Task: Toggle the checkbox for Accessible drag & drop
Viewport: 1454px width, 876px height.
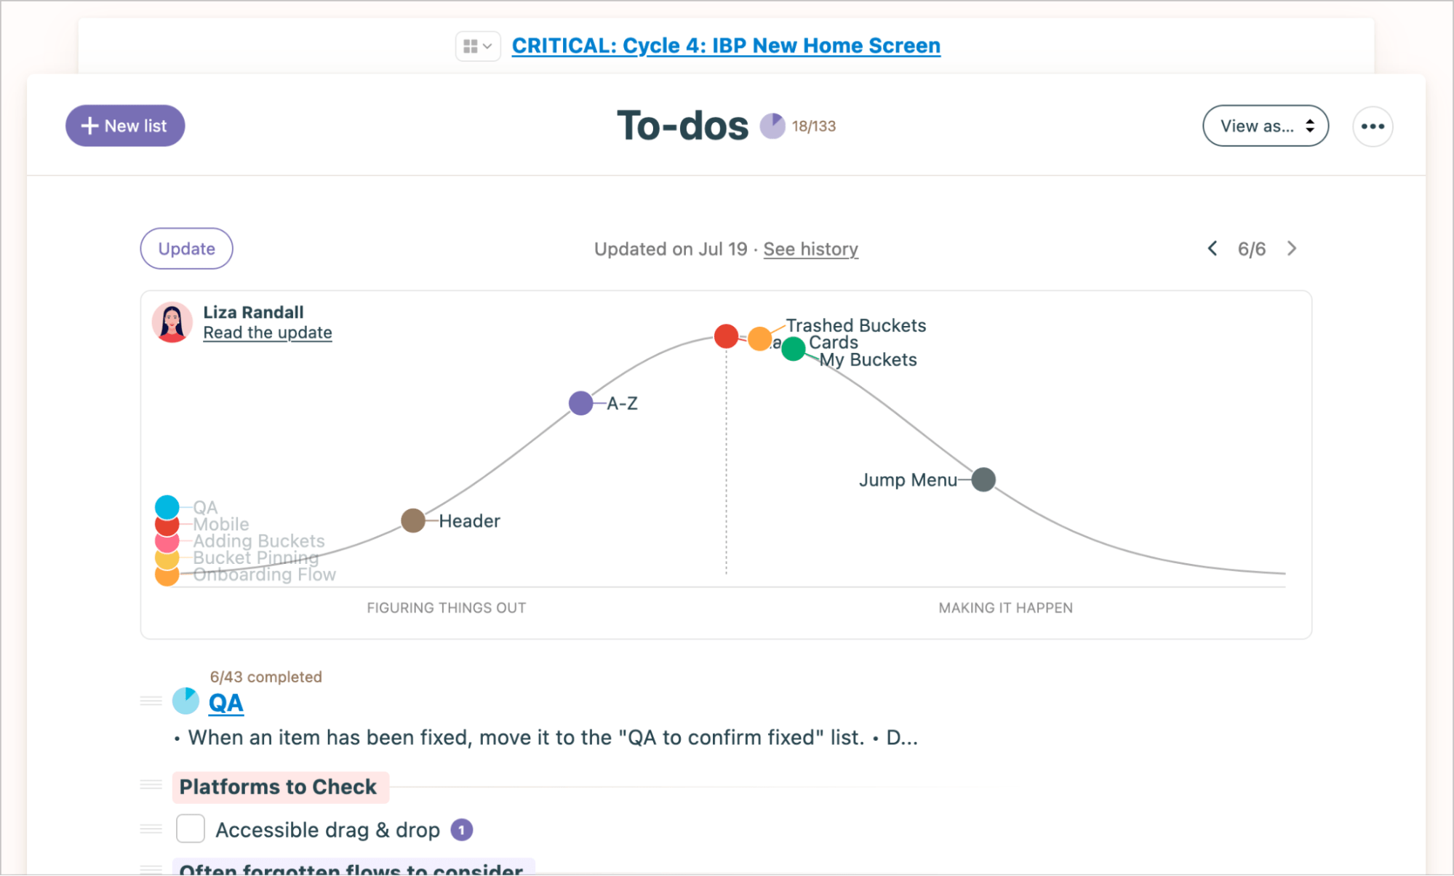Action: click(x=192, y=828)
